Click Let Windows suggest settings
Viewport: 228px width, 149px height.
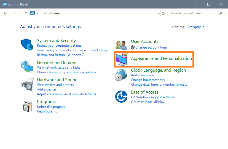pos(152,97)
